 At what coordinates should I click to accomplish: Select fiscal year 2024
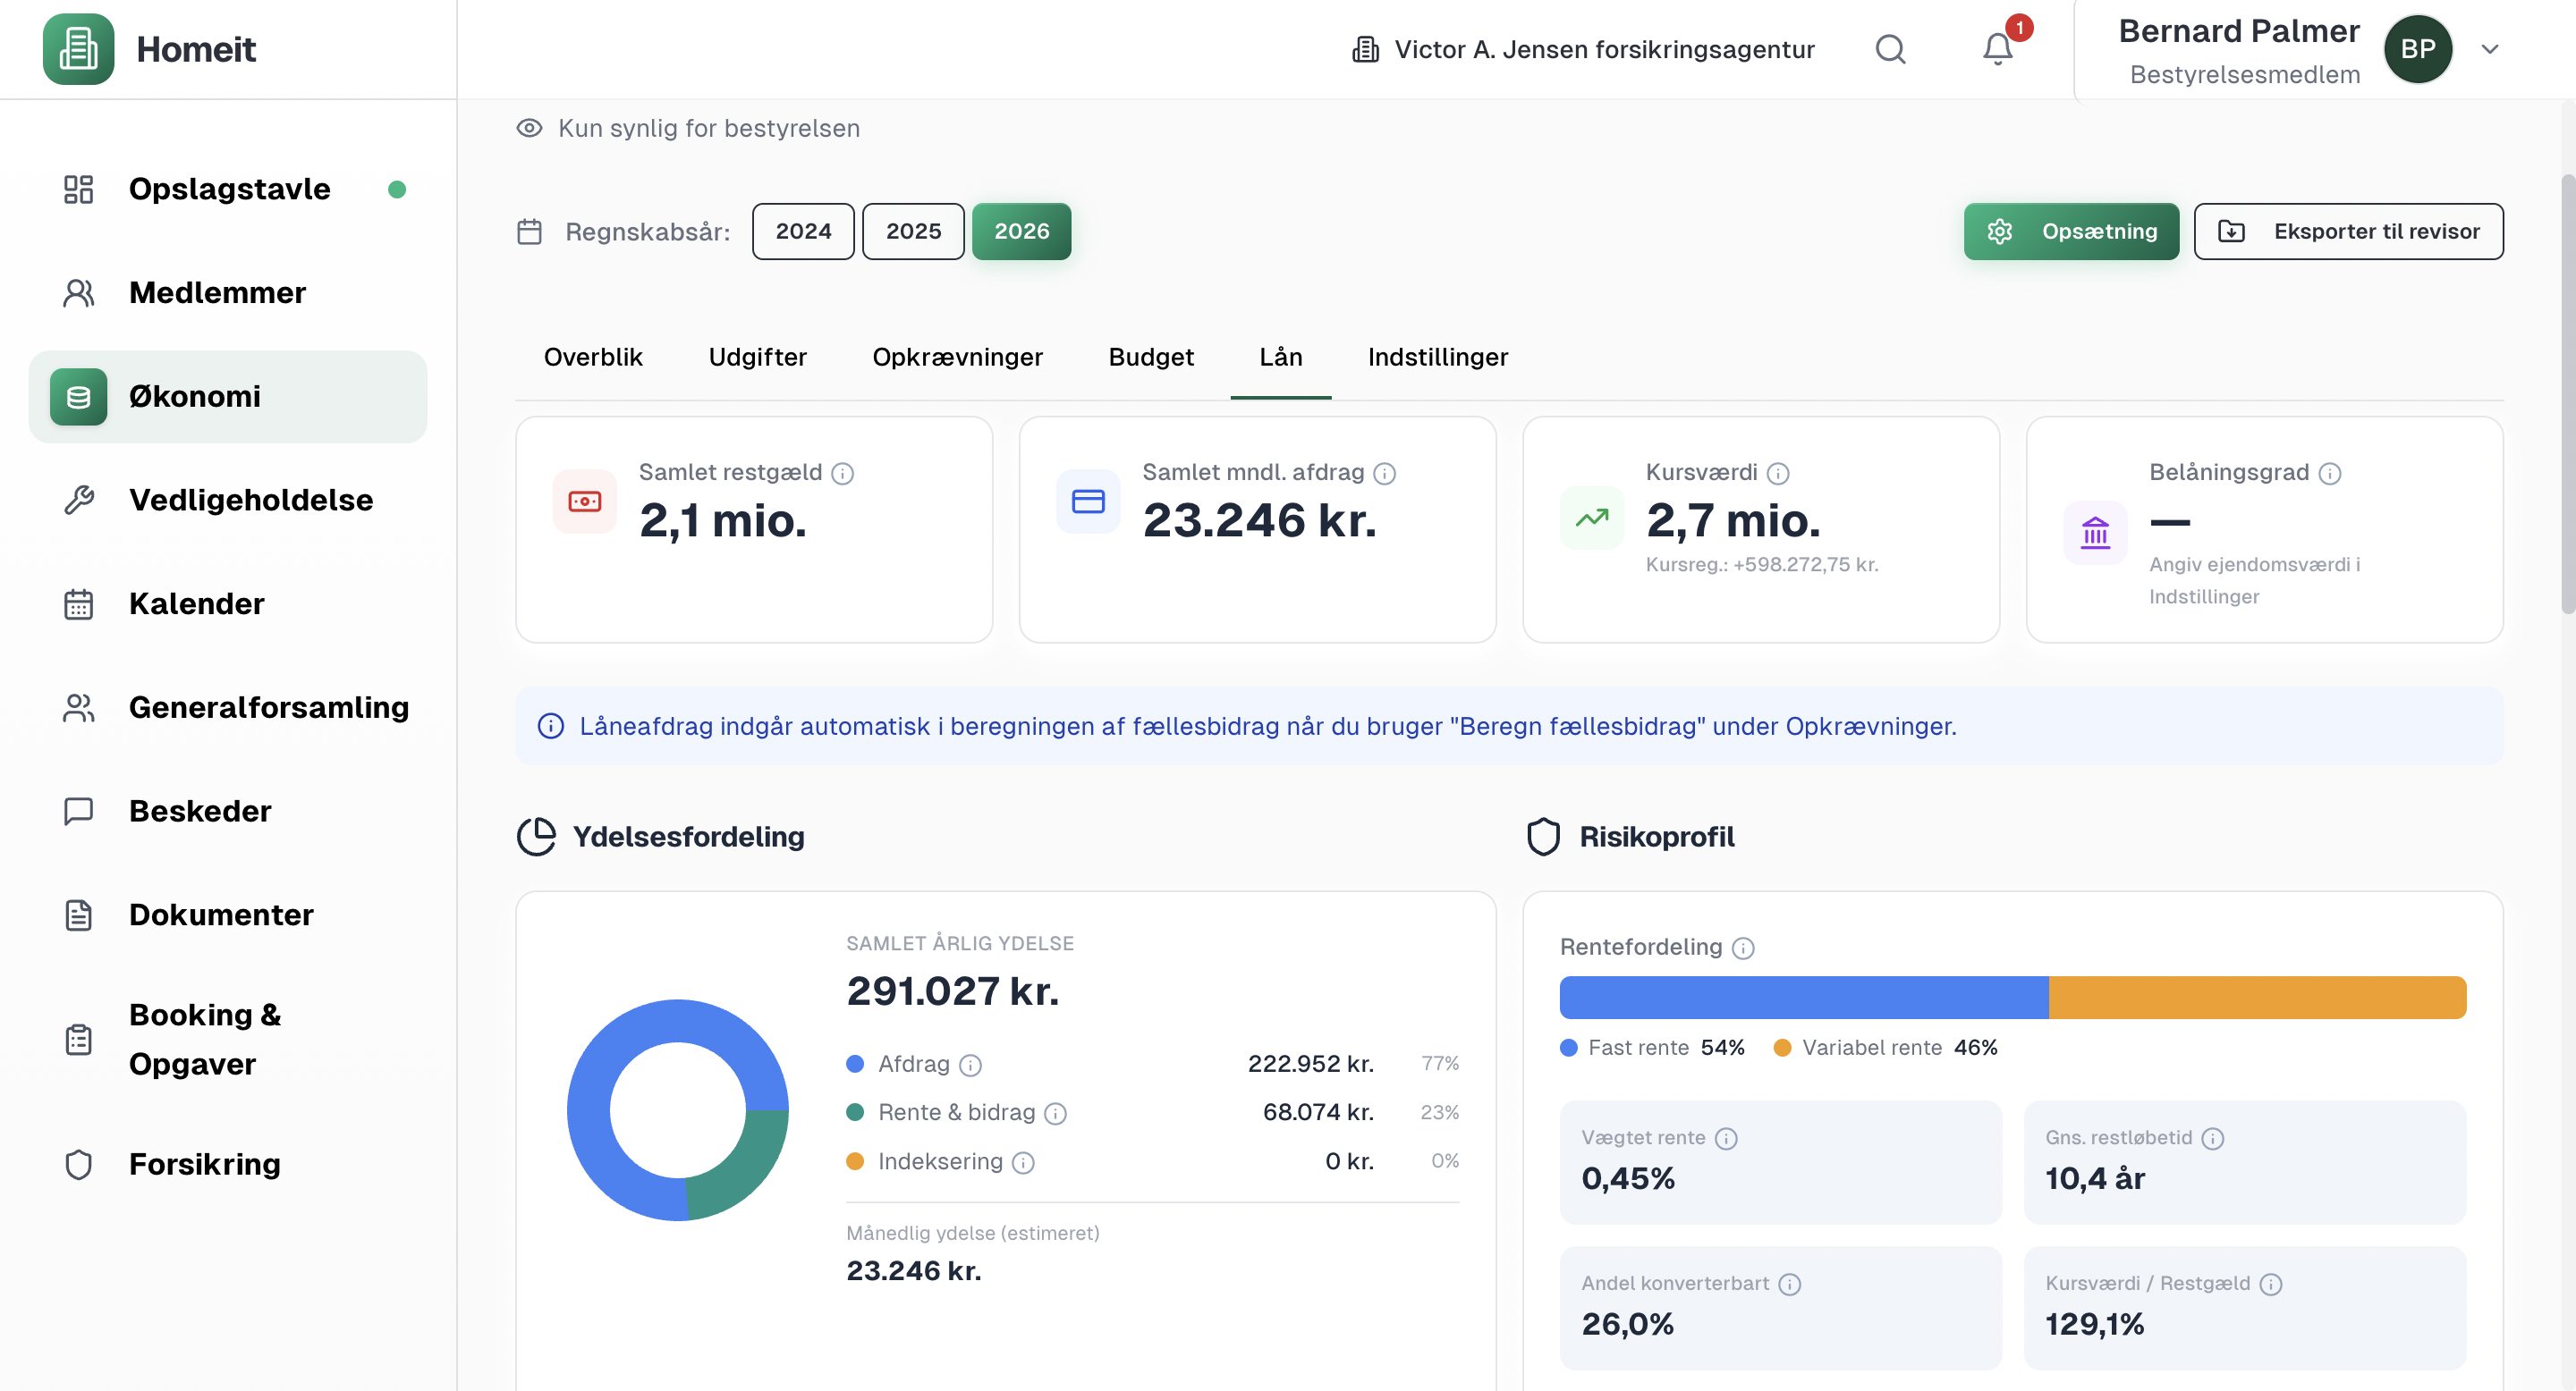(803, 231)
